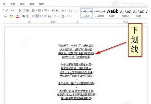The image size is (151, 104).
Task: Set paragraph alignment to right
Action: tap(41, 16)
